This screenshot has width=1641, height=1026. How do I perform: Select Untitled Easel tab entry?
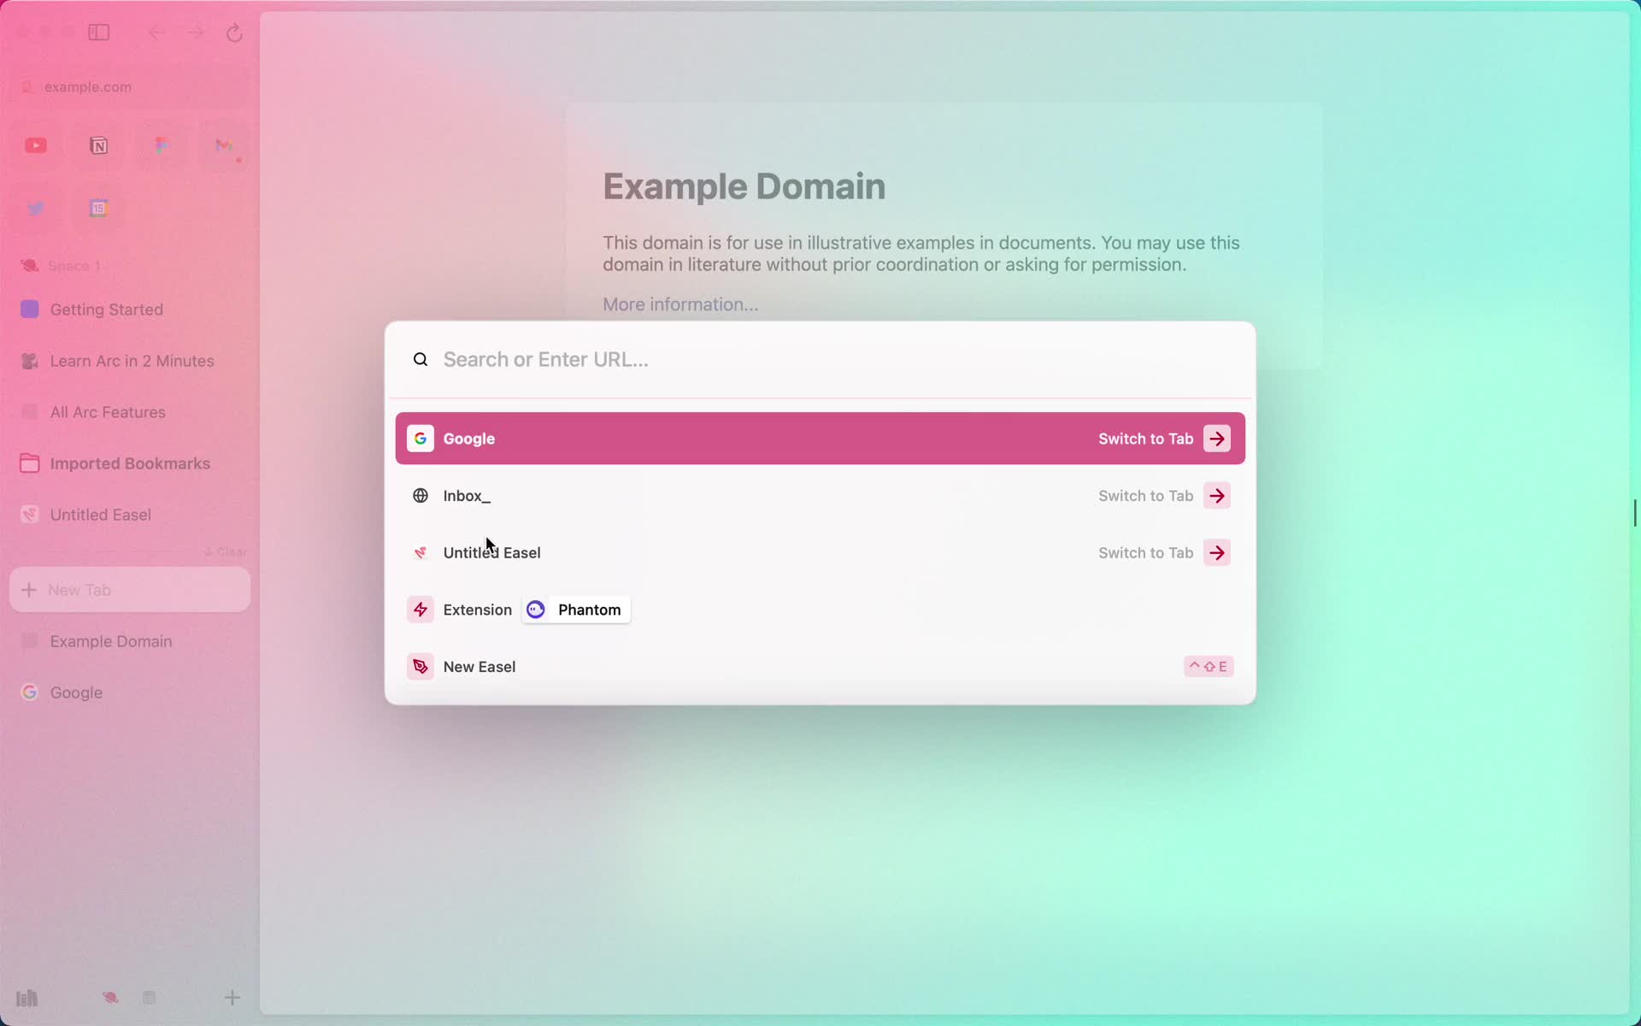[818, 552]
